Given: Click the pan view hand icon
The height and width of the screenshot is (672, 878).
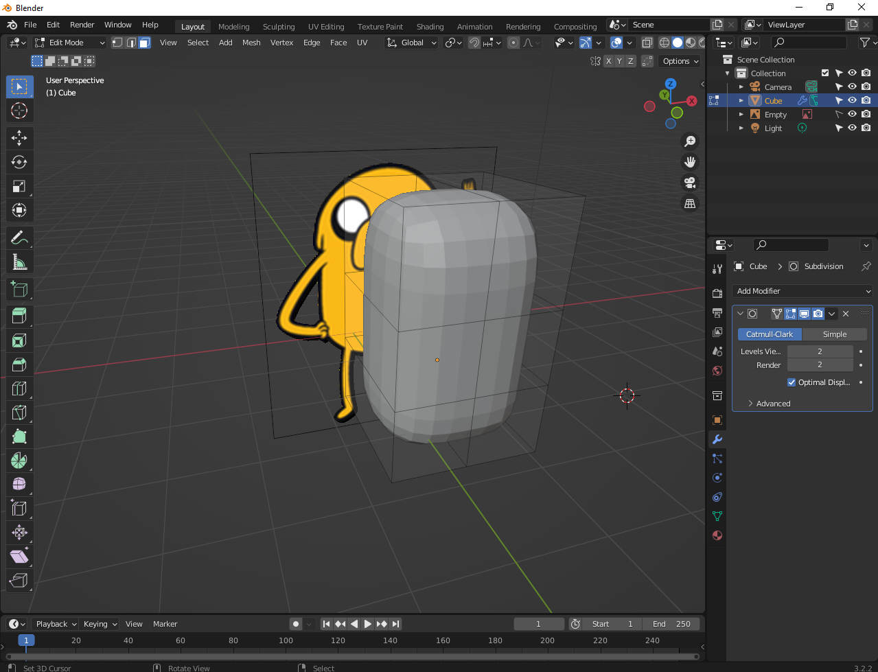Looking at the screenshot, I should point(690,162).
